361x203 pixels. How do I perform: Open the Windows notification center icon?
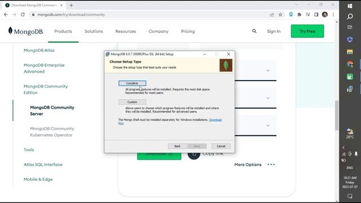pyautogui.click(x=350, y=196)
